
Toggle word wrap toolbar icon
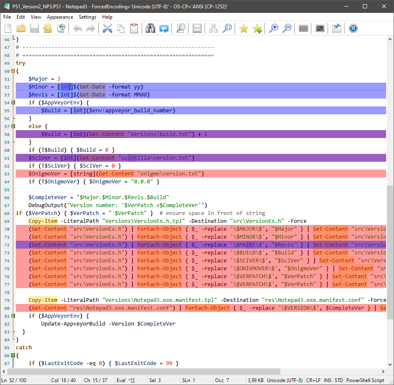[197, 28]
